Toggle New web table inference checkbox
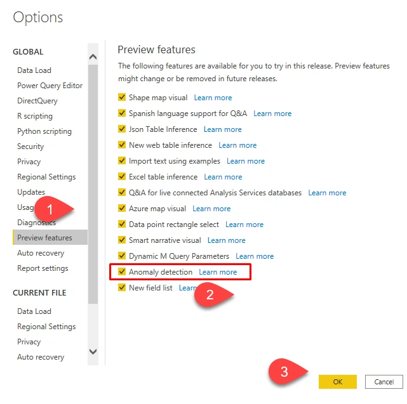 coord(122,145)
